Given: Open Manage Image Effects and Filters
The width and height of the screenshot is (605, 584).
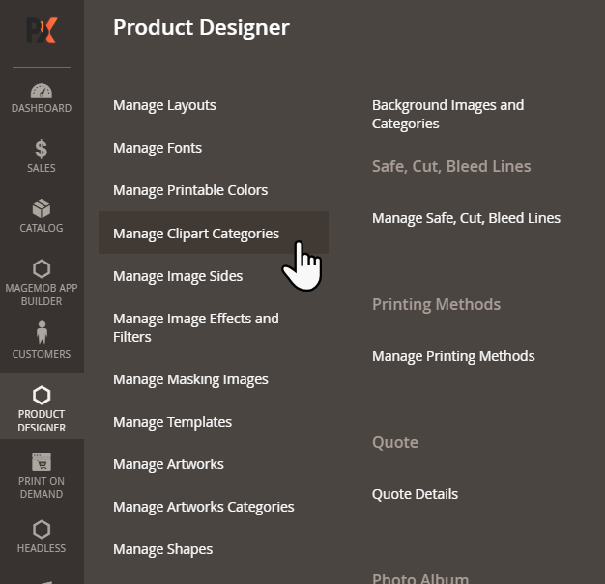Looking at the screenshot, I should 195,327.
